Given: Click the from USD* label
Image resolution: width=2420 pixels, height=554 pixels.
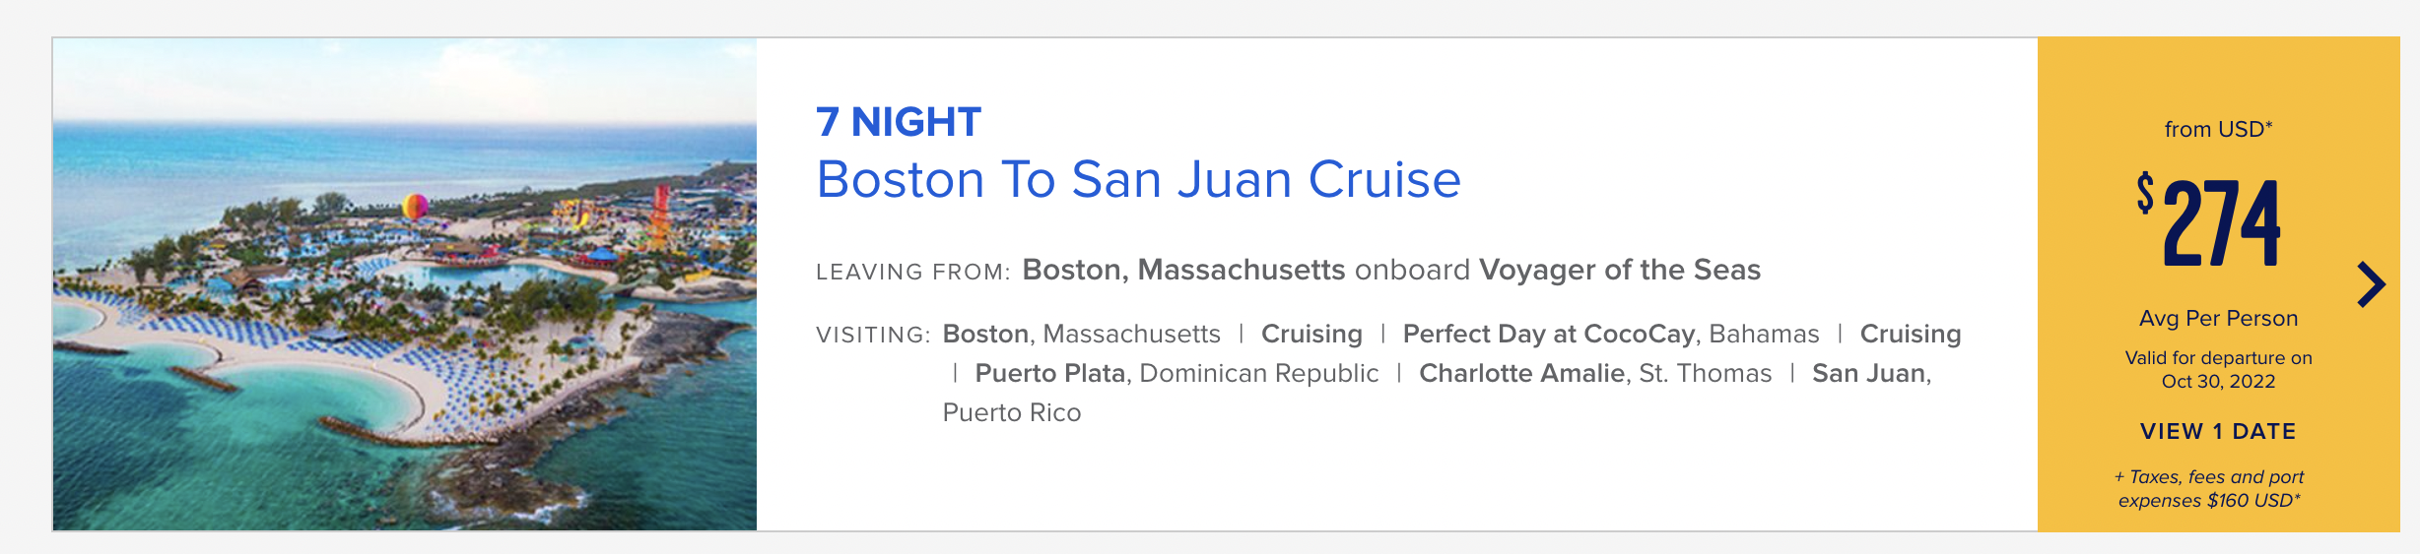Looking at the screenshot, I should [x=2218, y=129].
